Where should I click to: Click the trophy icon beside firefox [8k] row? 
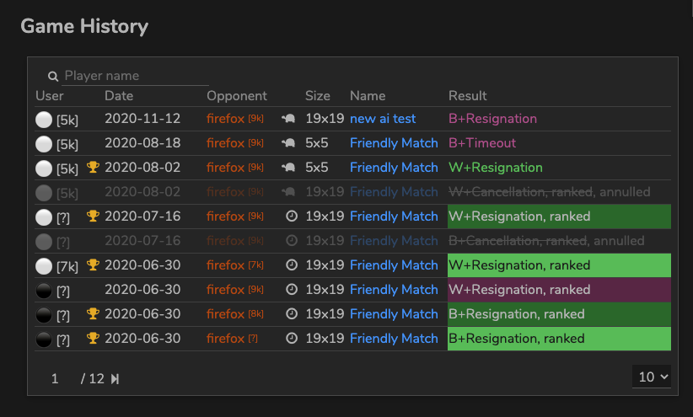(x=94, y=314)
